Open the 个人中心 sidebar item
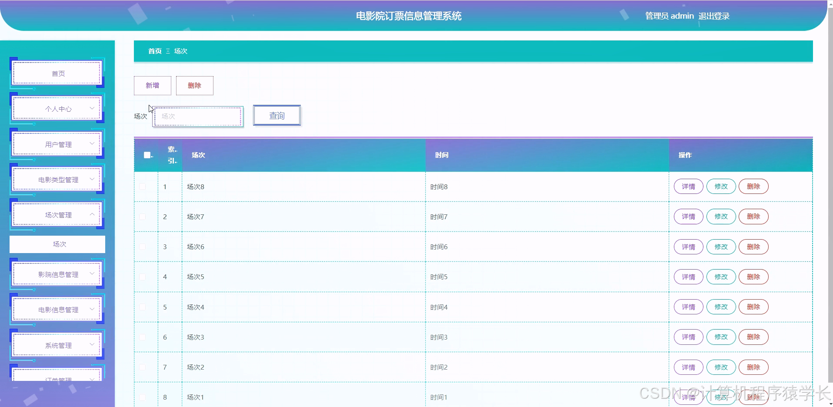 (57, 109)
